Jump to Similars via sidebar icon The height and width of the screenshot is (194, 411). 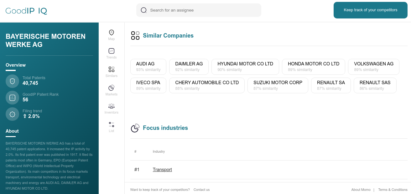pyautogui.click(x=111, y=69)
